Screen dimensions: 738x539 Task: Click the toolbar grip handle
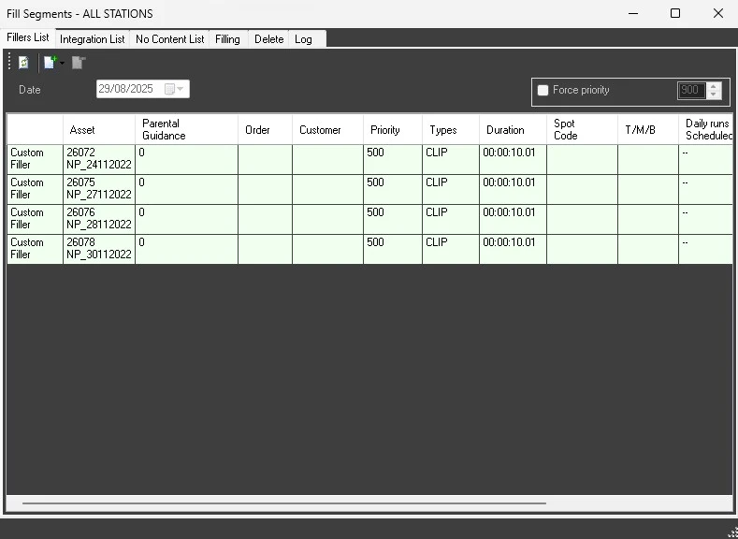pos(10,63)
